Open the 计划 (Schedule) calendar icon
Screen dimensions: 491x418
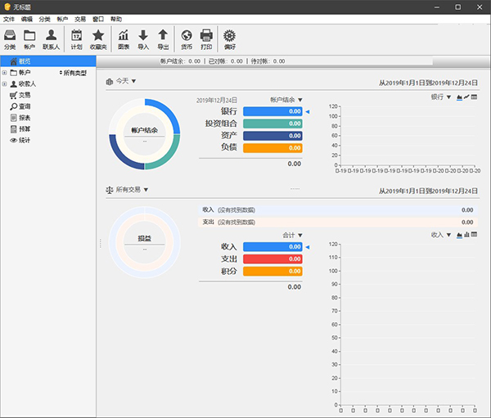click(x=76, y=38)
